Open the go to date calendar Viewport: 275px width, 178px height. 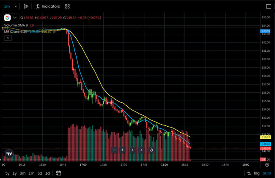(58, 173)
